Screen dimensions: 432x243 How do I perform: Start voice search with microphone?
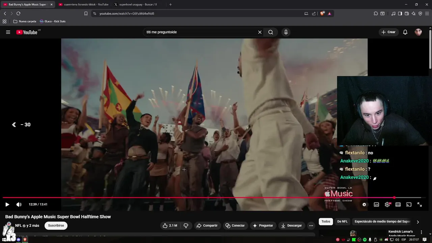click(286, 32)
